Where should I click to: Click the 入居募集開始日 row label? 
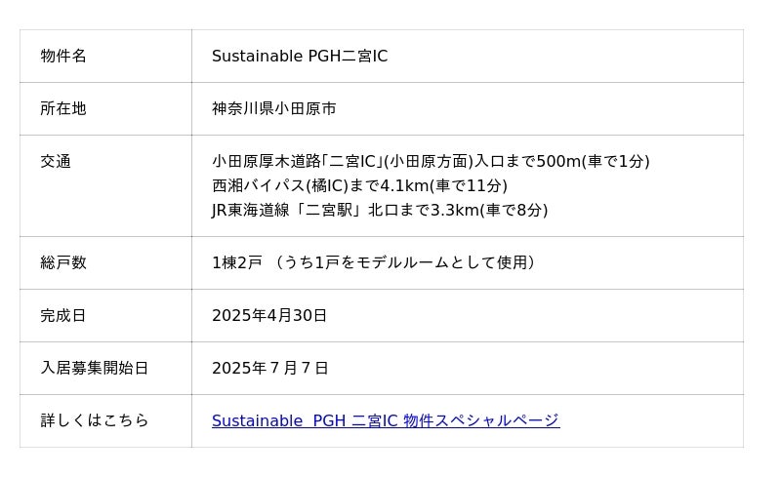point(94,368)
